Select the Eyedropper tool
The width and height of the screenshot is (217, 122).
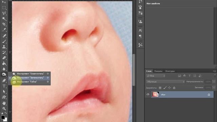coord(4,30)
